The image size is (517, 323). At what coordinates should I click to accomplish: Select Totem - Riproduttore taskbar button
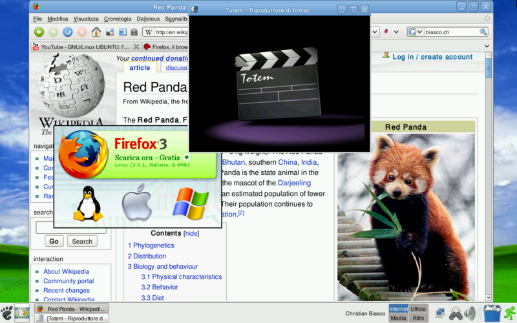(72, 318)
